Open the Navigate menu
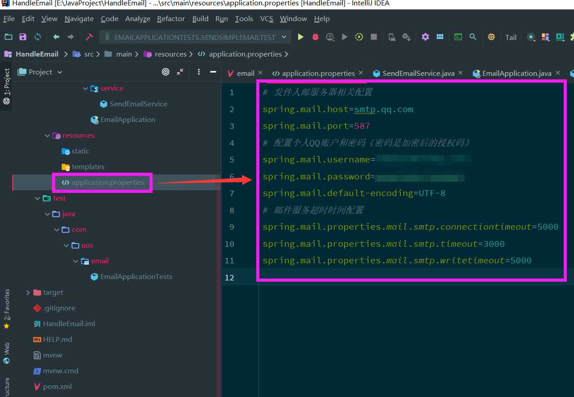The width and height of the screenshot is (574, 397). [x=79, y=18]
